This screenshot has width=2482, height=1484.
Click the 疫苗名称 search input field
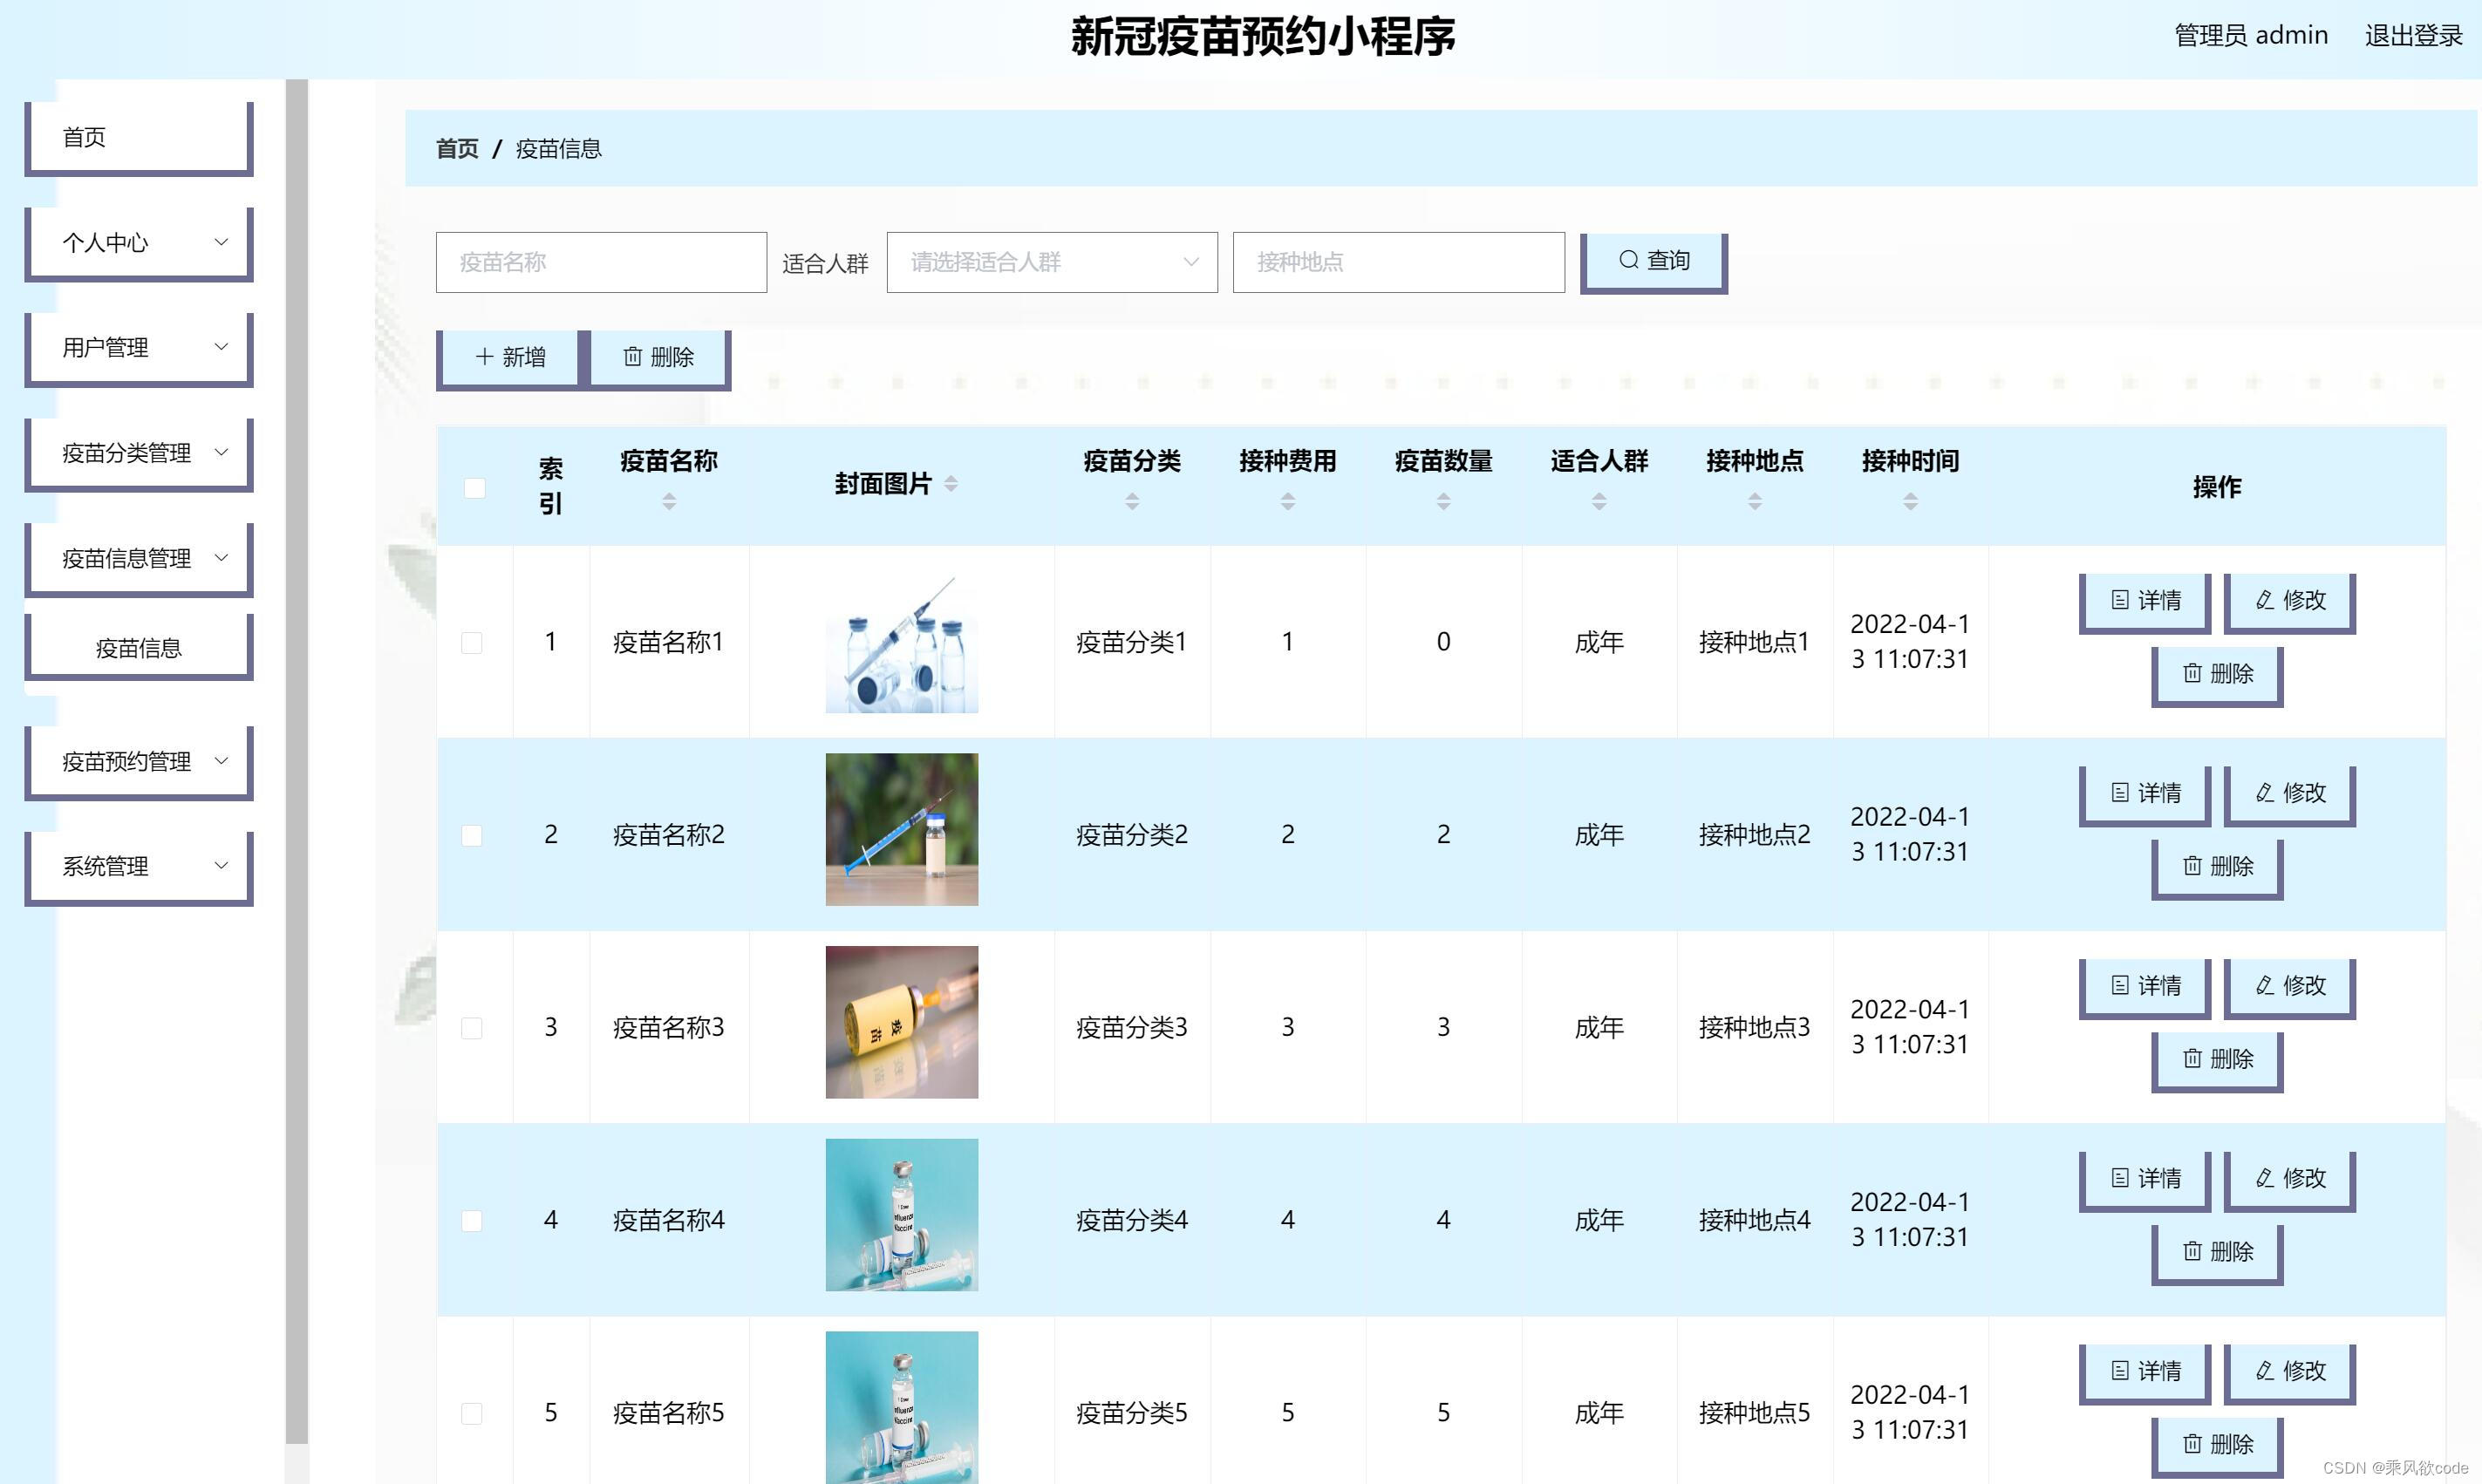(x=600, y=262)
